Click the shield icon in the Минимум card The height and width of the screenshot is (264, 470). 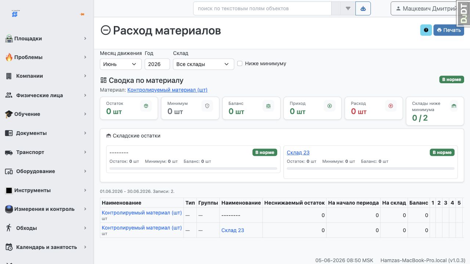[207, 106]
